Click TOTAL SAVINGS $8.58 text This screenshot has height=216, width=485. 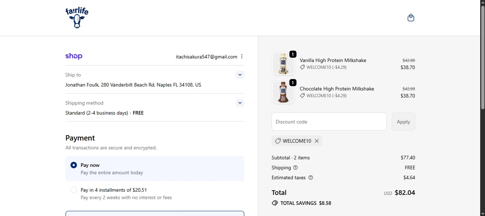tap(306, 203)
